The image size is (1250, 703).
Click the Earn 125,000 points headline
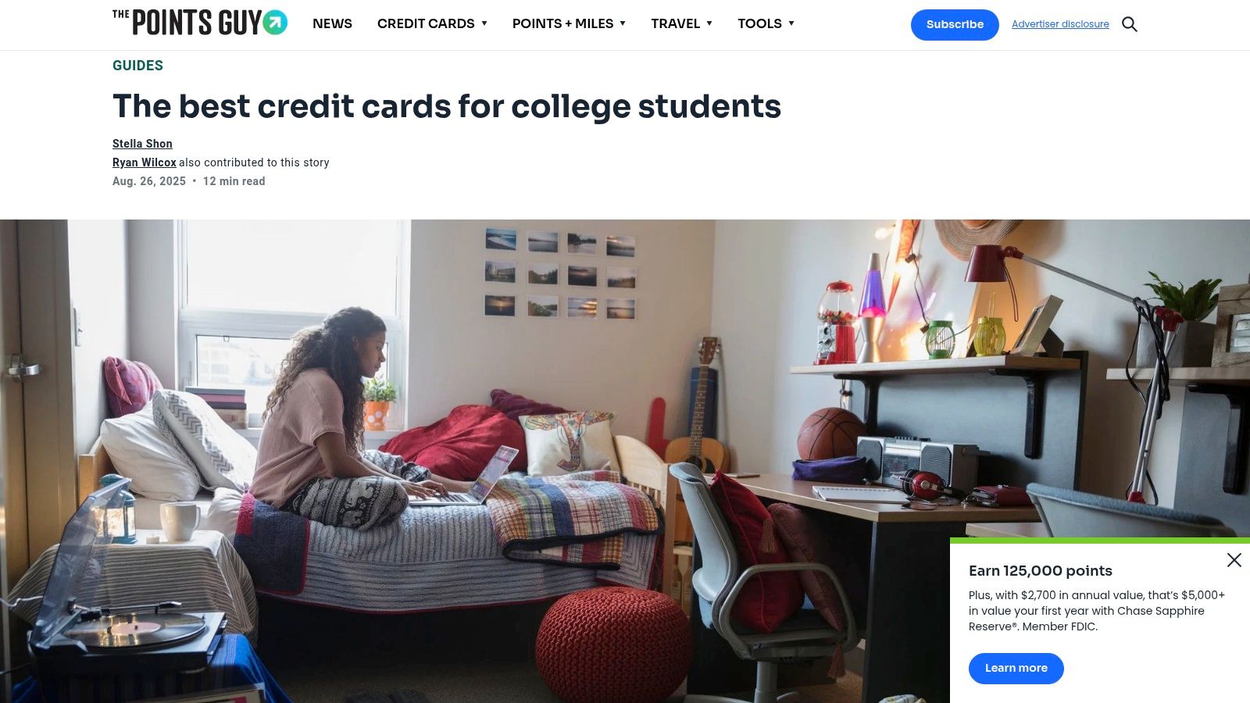pyautogui.click(x=1041, y=571)
